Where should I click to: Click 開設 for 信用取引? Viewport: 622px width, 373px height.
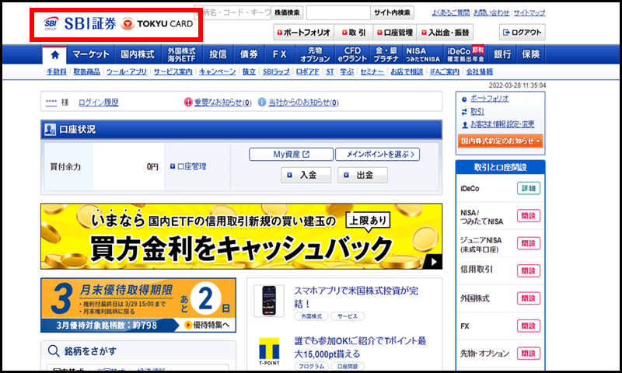529,270
